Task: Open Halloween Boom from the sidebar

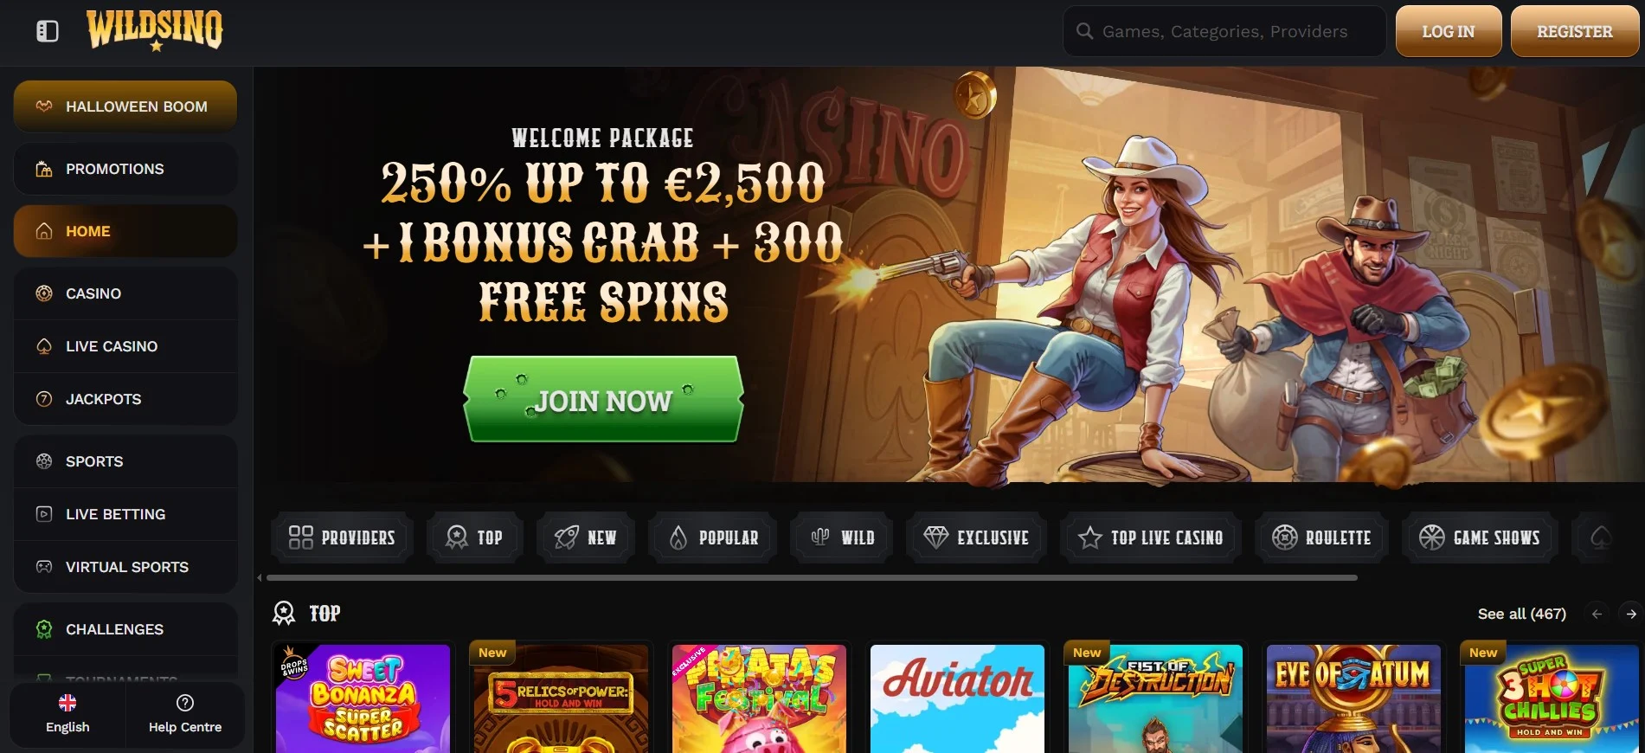Action: [125, 106]
